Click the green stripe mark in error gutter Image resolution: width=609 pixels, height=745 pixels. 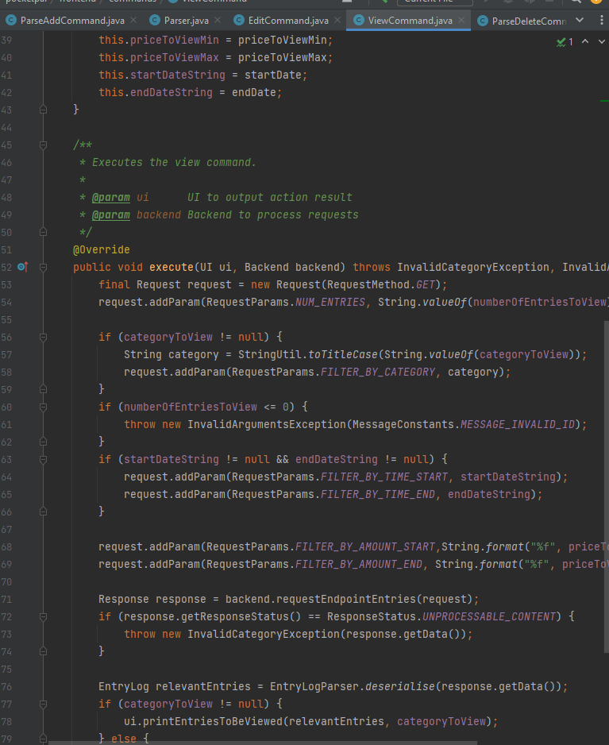[x=604, y=101]
